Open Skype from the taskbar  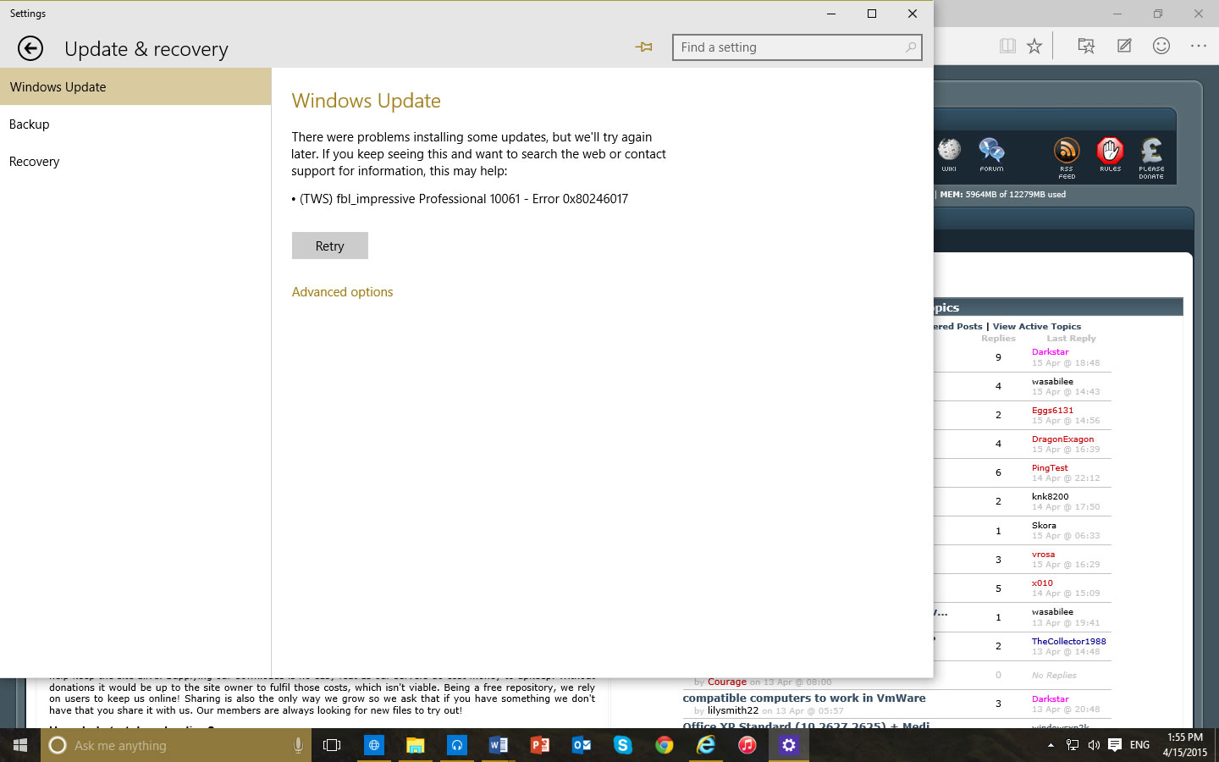(622, 745)
